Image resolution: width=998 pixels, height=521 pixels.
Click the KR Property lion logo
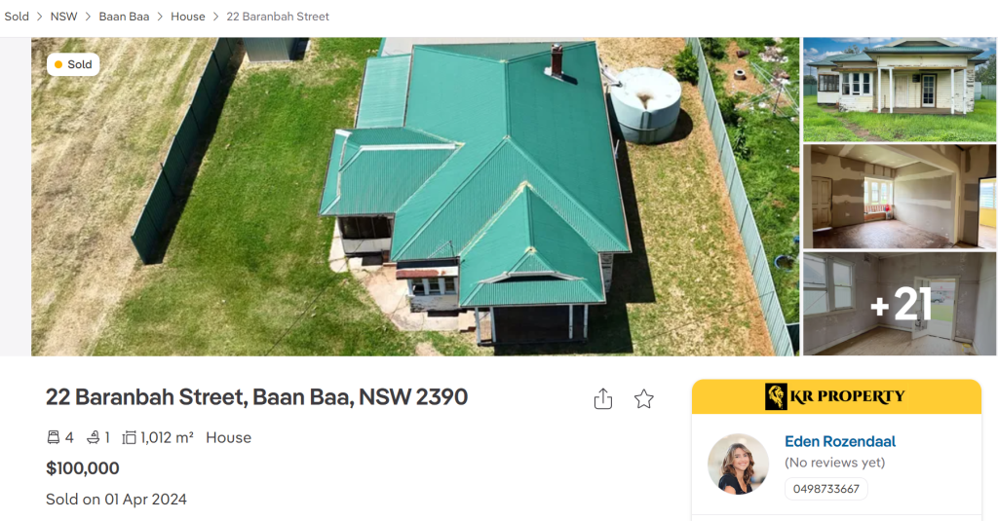point(775,396)
